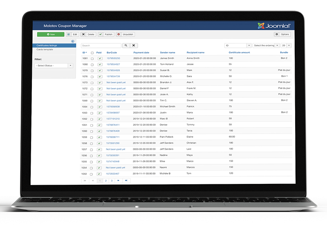Viewport: 327px width, 226px height.
Task: Click inside the Search input field
Action: pos(101,46)
